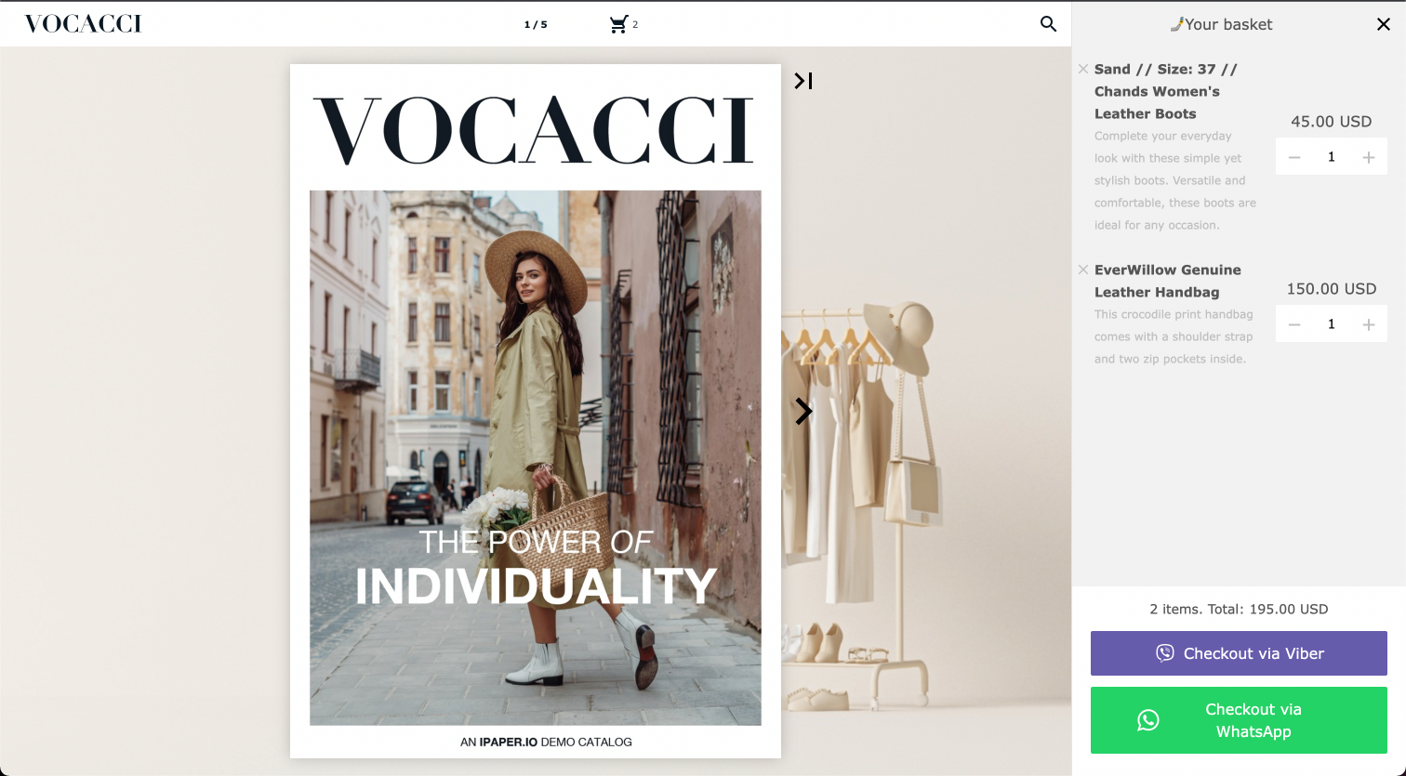Increase quantity of Leather Handbag

click(x=1369, y=324)
